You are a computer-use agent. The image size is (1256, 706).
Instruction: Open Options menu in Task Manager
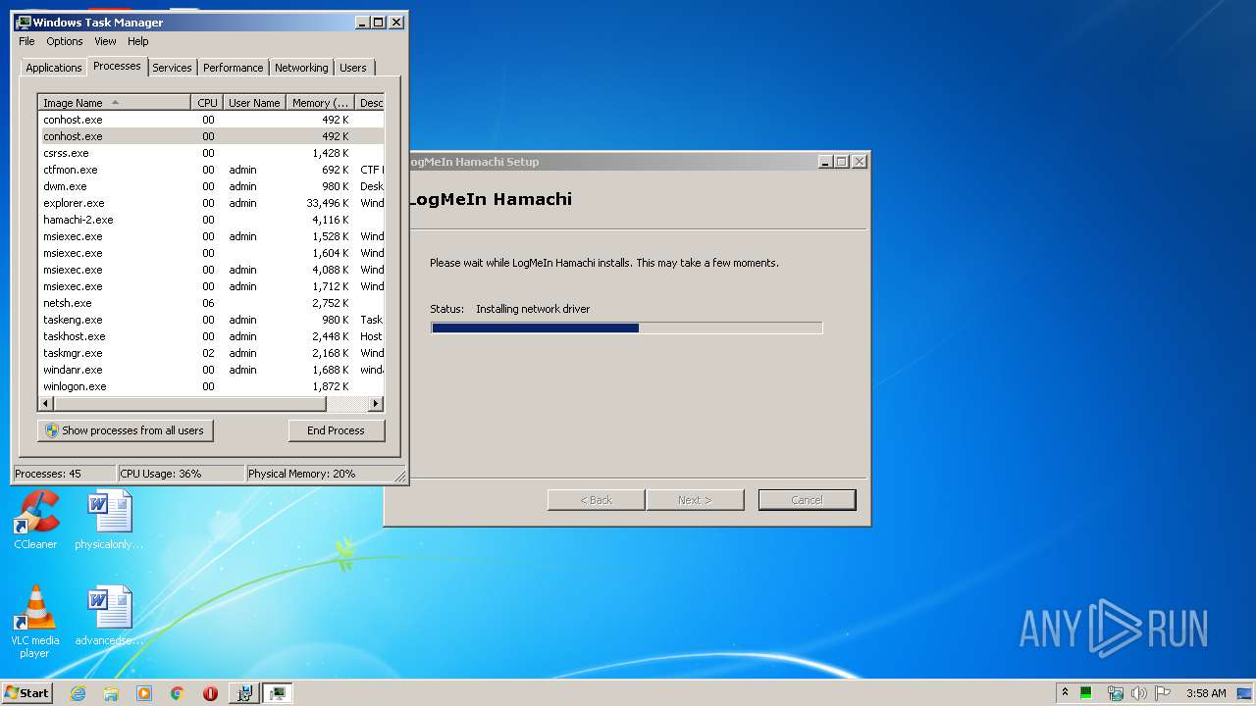point(65,41)
